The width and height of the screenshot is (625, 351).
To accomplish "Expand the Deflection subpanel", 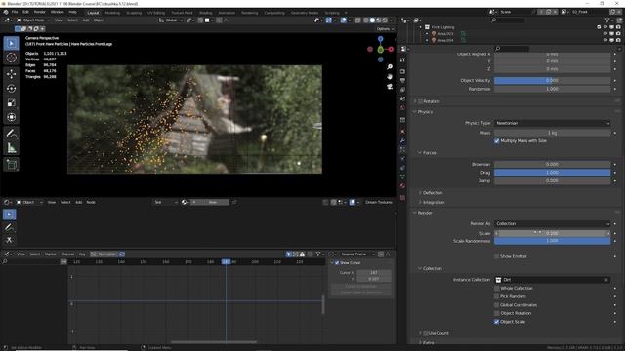I will point(420,193).
